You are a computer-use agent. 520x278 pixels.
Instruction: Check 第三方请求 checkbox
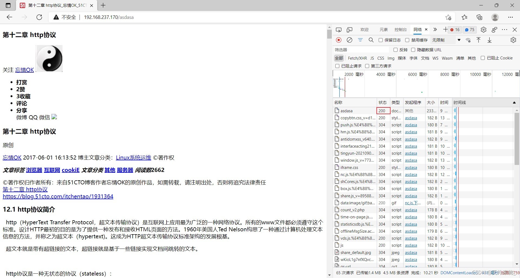pyautogui.click(x=367, y=66)
